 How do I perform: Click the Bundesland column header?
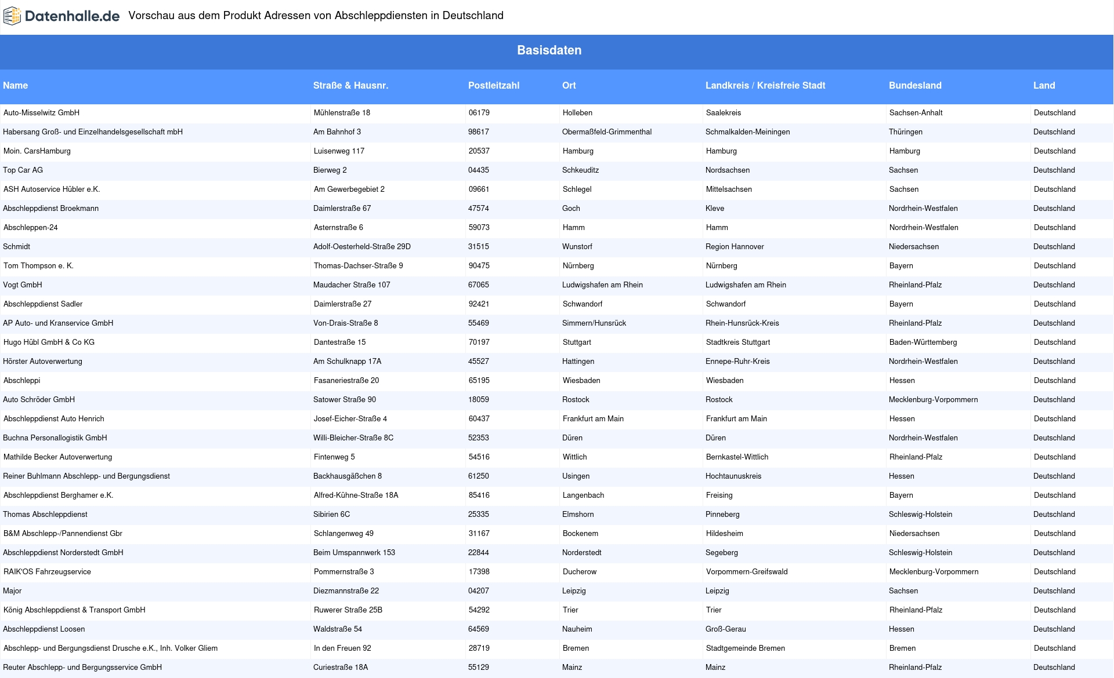[x=915, y=85]
